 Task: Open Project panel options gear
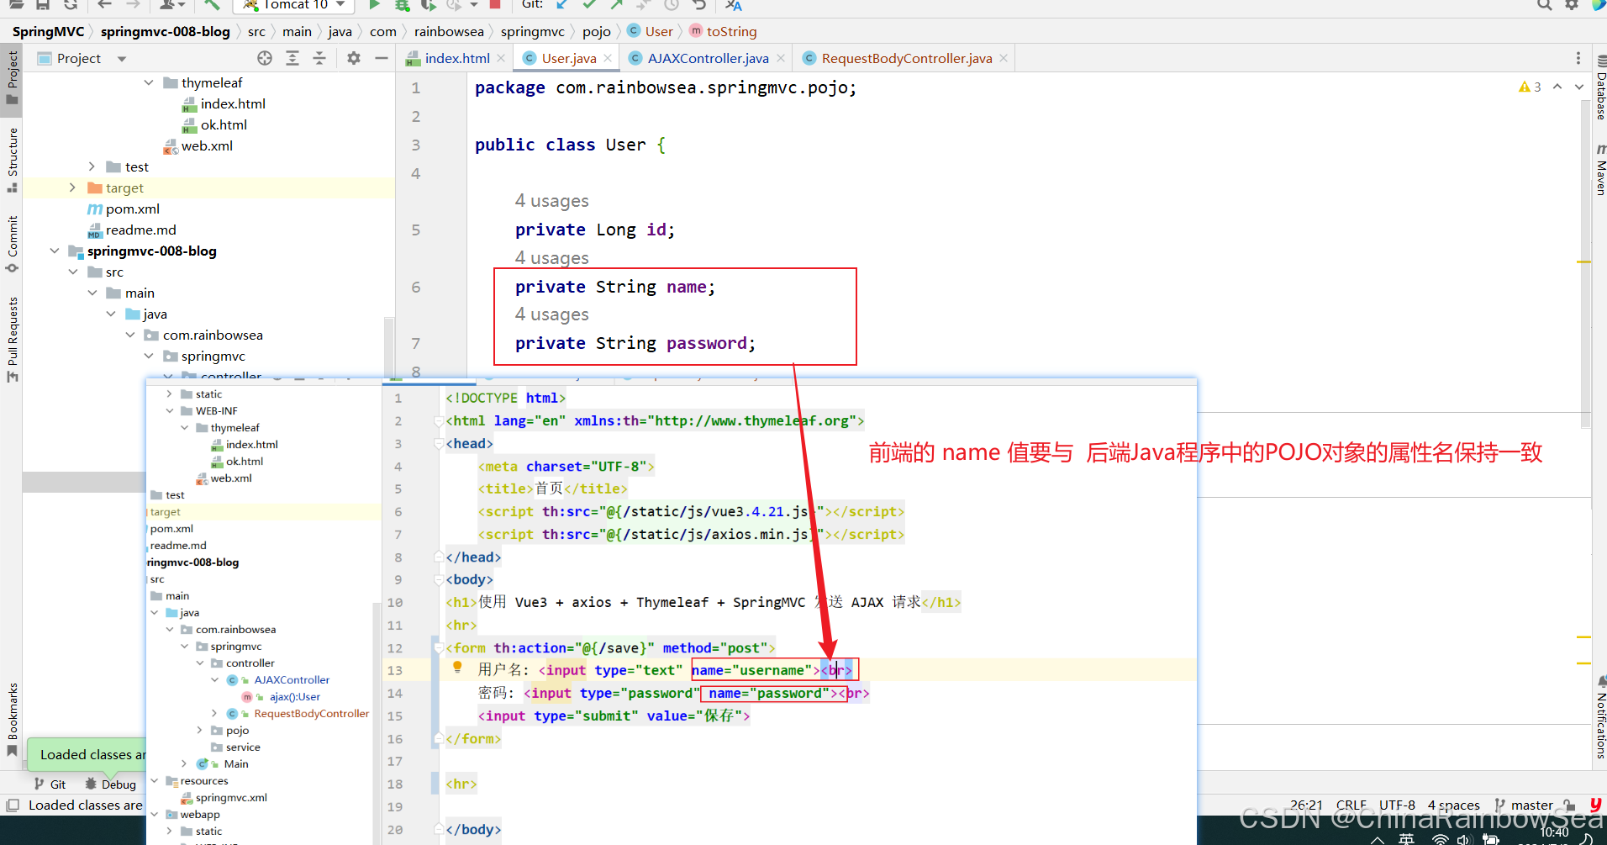pyautogui.click(x=354, y=58)
